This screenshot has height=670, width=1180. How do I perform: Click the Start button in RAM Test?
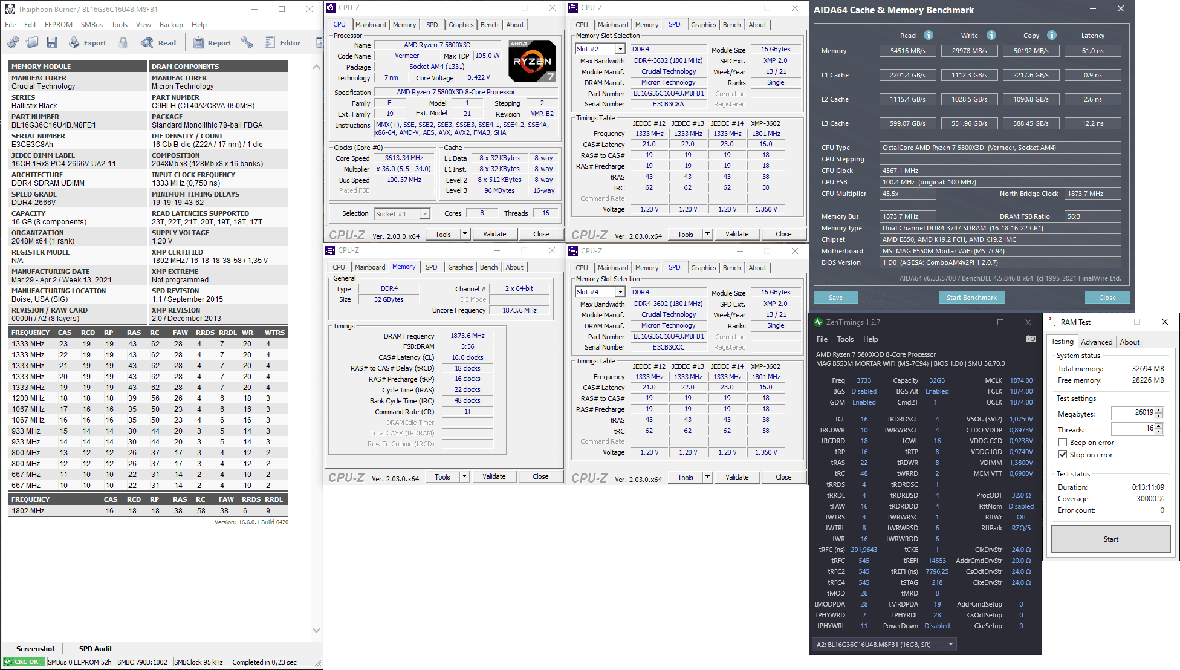coord(1110,539)
